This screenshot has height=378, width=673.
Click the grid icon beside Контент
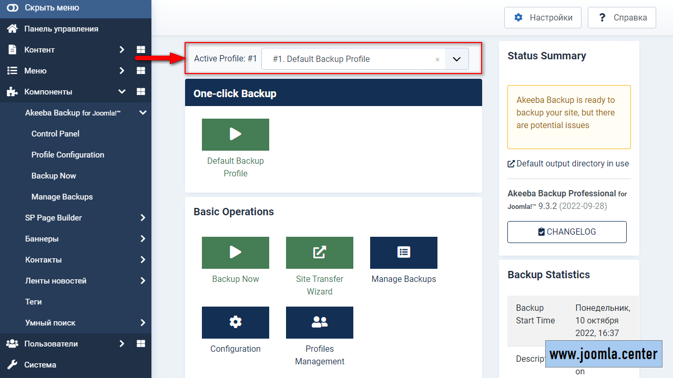click(140, 50)
